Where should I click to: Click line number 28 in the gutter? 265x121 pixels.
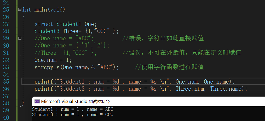[x=6, y=31]
